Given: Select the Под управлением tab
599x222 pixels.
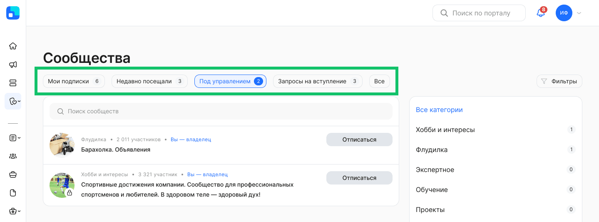Looking at the screenshot, I should [230, 81].
